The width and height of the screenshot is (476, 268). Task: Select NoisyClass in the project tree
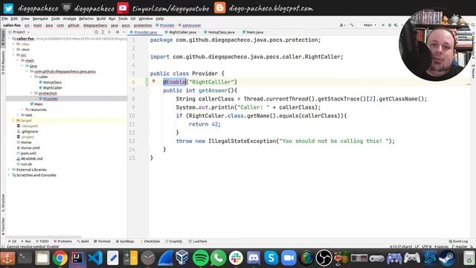tap(52, 83)
